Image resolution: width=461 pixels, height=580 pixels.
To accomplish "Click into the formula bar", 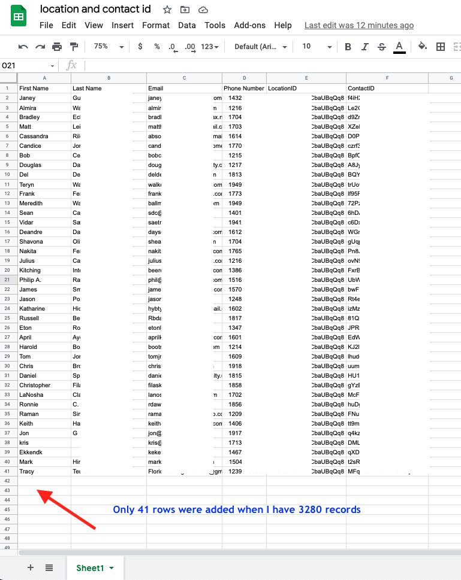I will 272,65.
